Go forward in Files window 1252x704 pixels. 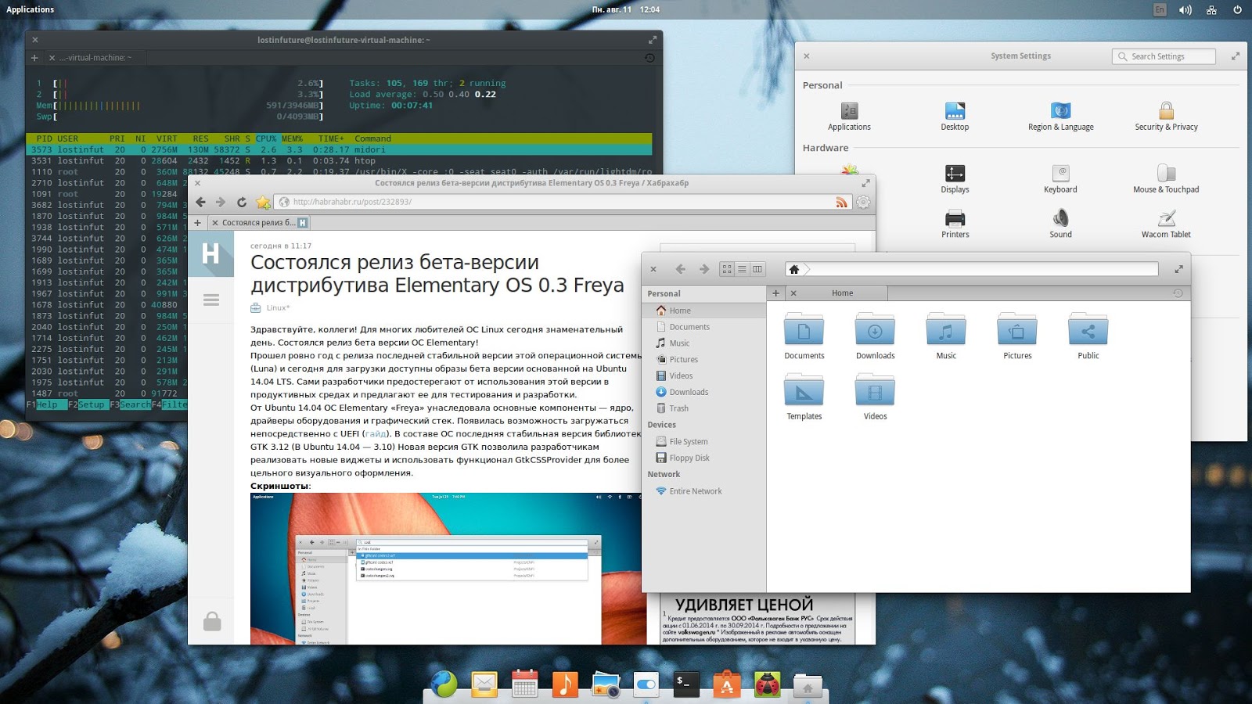tap(704, 269)
